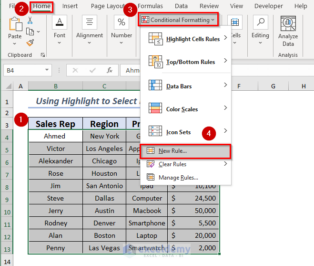Open the Developer tab
The width and height of the screenshot is (314, 266).
(268, 6)
